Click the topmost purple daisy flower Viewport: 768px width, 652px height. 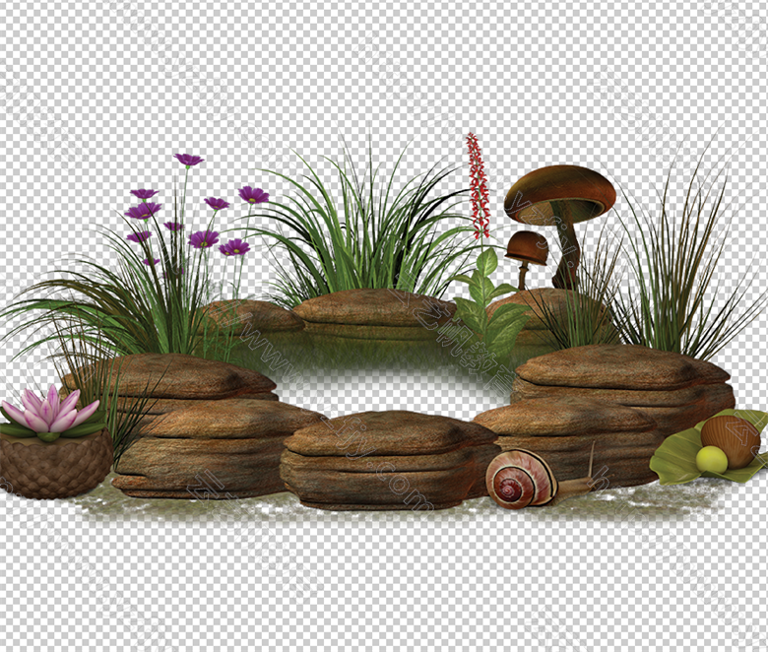[189, 160]
